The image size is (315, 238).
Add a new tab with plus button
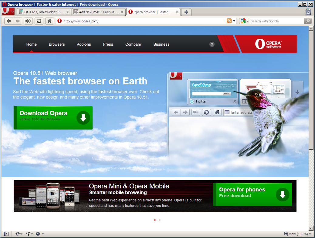(186, 12)
